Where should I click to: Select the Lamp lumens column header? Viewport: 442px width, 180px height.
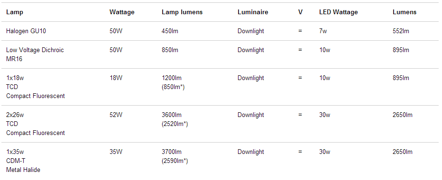[182, 12]
